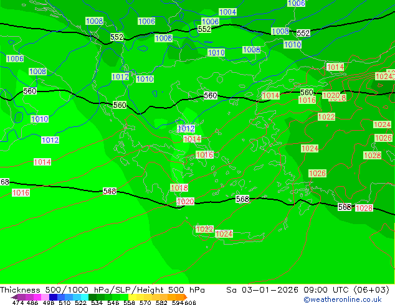
Task: Click the legend value 594
Action: [178, 303]
